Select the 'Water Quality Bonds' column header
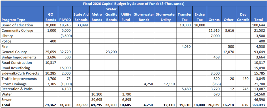267x108 pixels. (x=111, y=15)
